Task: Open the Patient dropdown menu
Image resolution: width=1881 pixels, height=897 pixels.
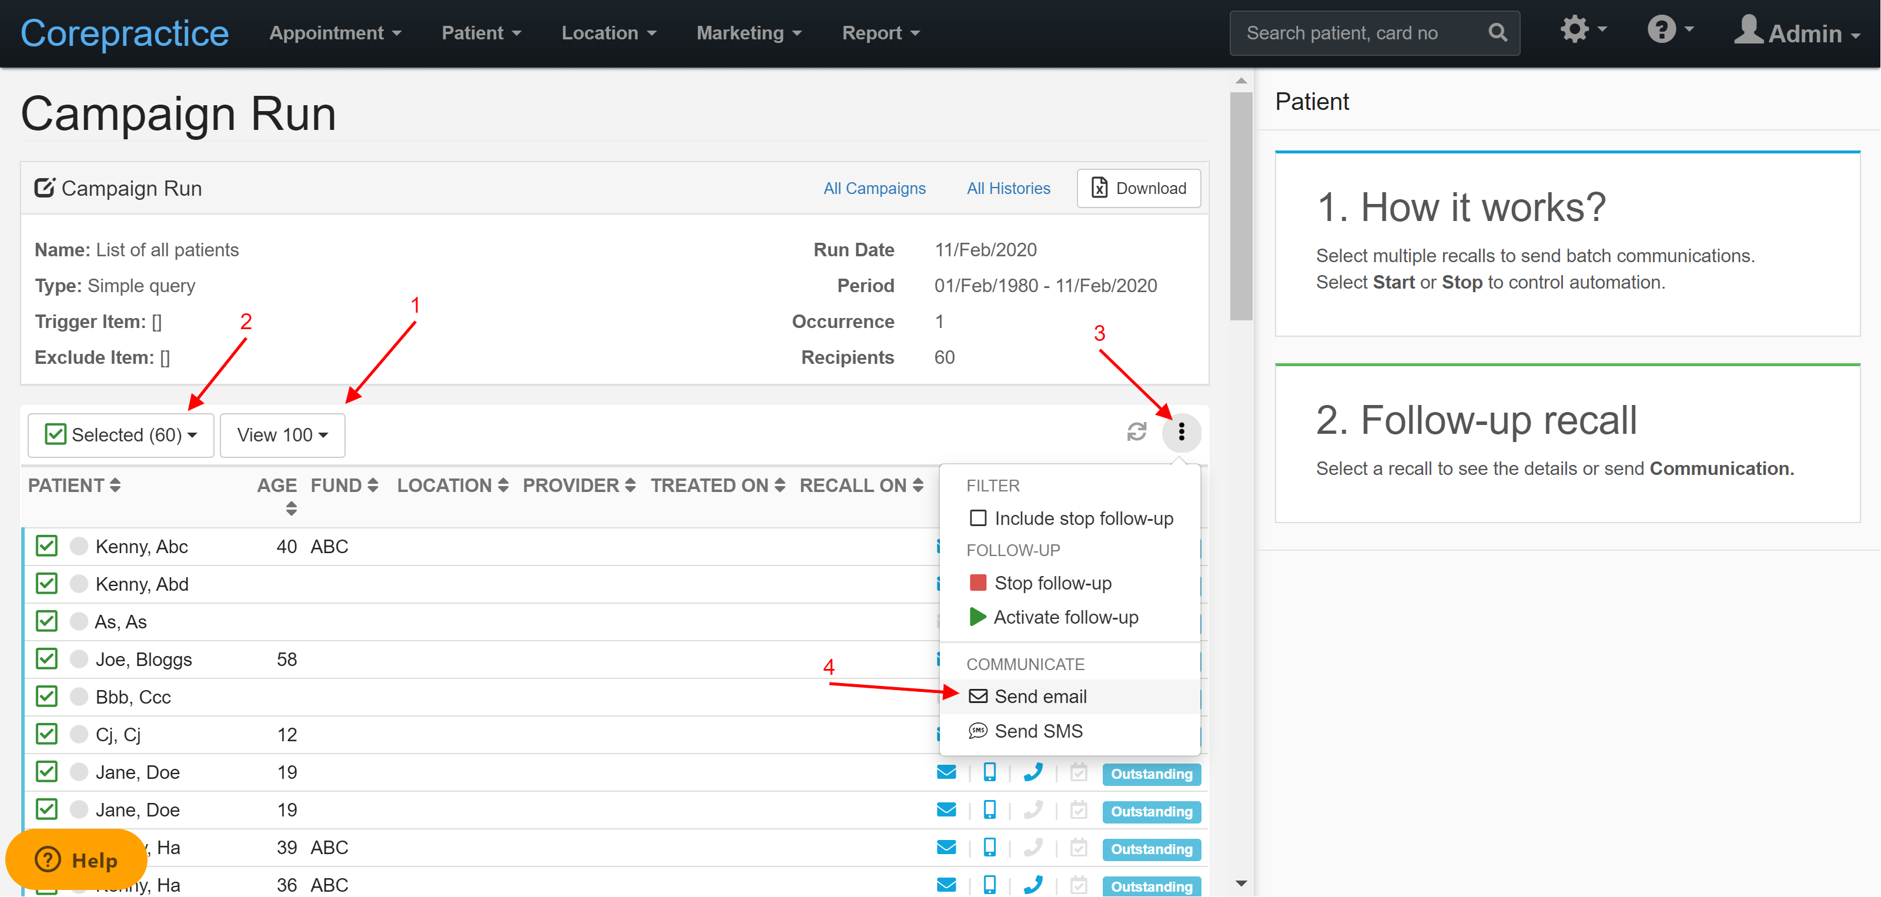Action: coord(481,33)
